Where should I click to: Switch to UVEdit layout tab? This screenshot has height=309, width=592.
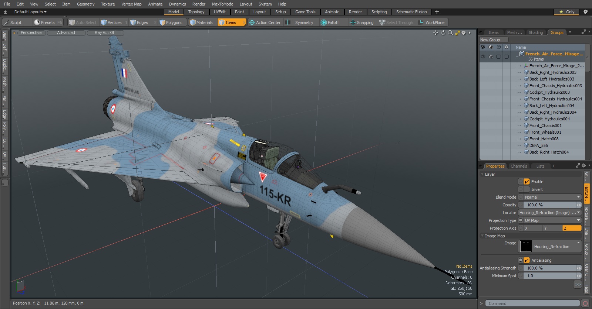[220, 12]
